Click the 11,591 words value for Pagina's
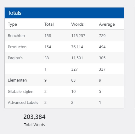The image size is (135, 134). coord(77,58)
